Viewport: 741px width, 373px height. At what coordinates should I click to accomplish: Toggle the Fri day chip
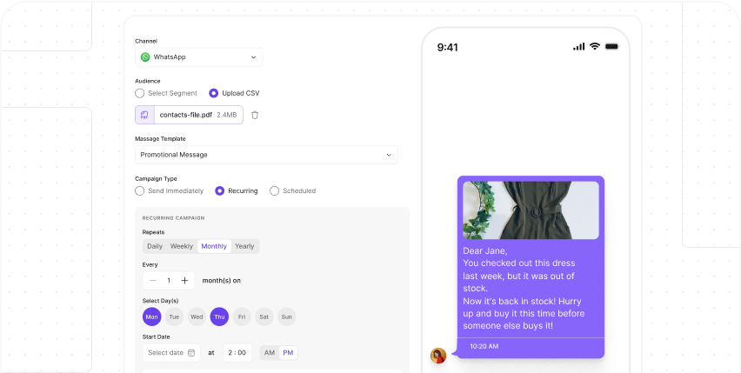tap(242, 316)
